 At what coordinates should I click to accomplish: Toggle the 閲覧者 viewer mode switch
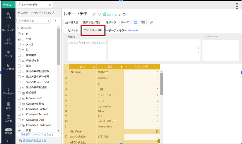[x=9, y=130]
